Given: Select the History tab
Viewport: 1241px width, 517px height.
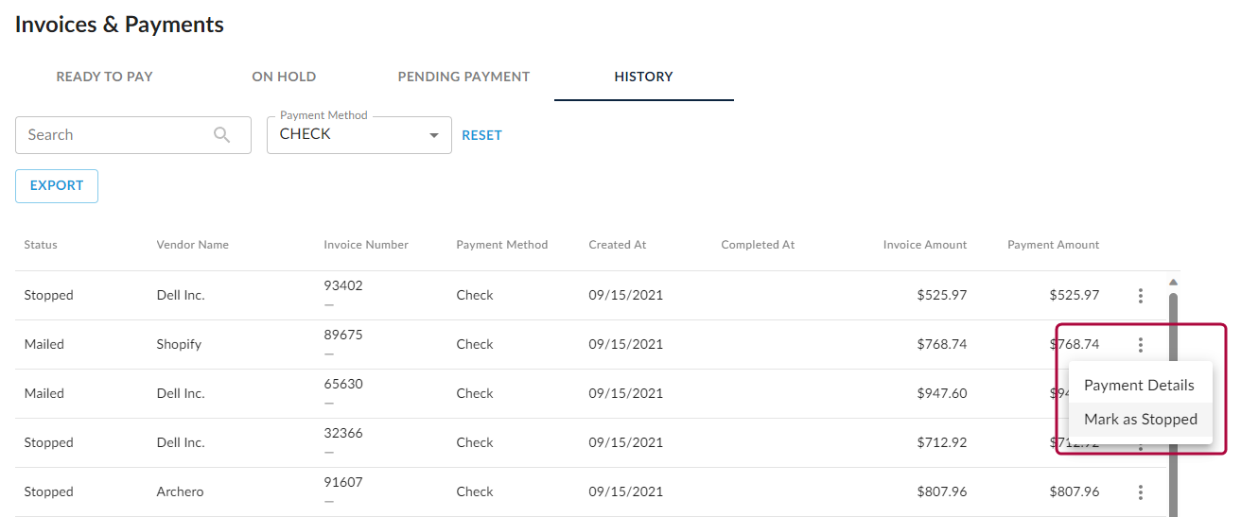Looking at the screenshot, I should (x=643, y=77).
